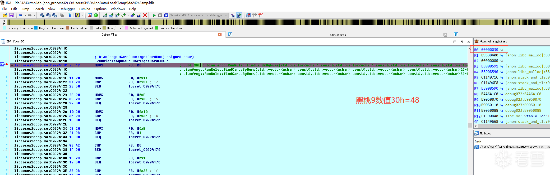Screen dimensions: 550x175
Task: Click the SP register value C1149668
Action: click(x=489, y=121)
